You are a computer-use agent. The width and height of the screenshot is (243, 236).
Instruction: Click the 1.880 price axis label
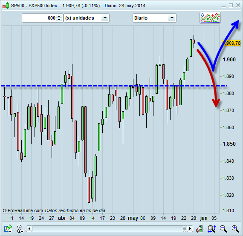(x=228, y=93)
